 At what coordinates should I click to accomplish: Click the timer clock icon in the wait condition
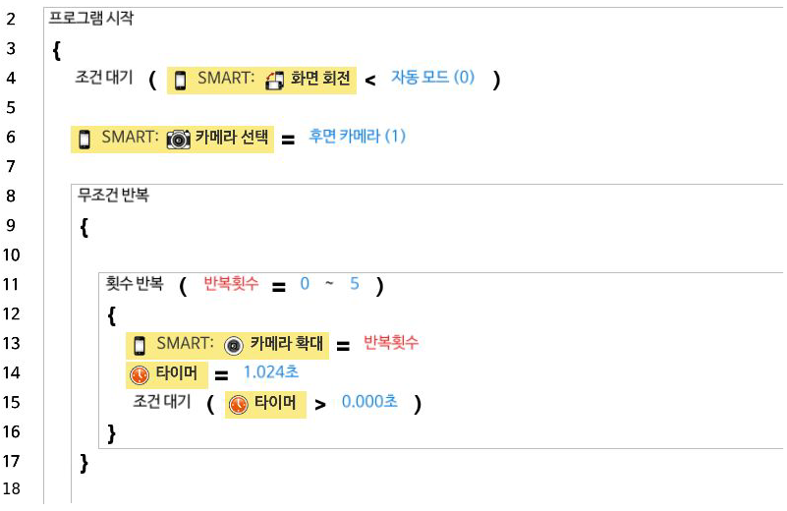[x=238, y=404]
